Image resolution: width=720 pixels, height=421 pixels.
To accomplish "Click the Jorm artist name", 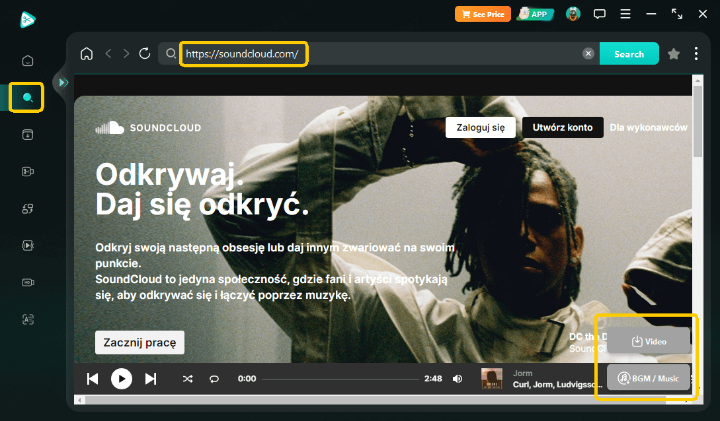I will tap(522, 373).
